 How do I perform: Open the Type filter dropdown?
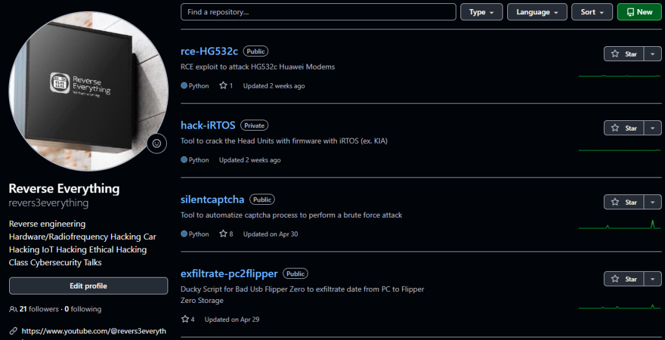tap(481, 12)
